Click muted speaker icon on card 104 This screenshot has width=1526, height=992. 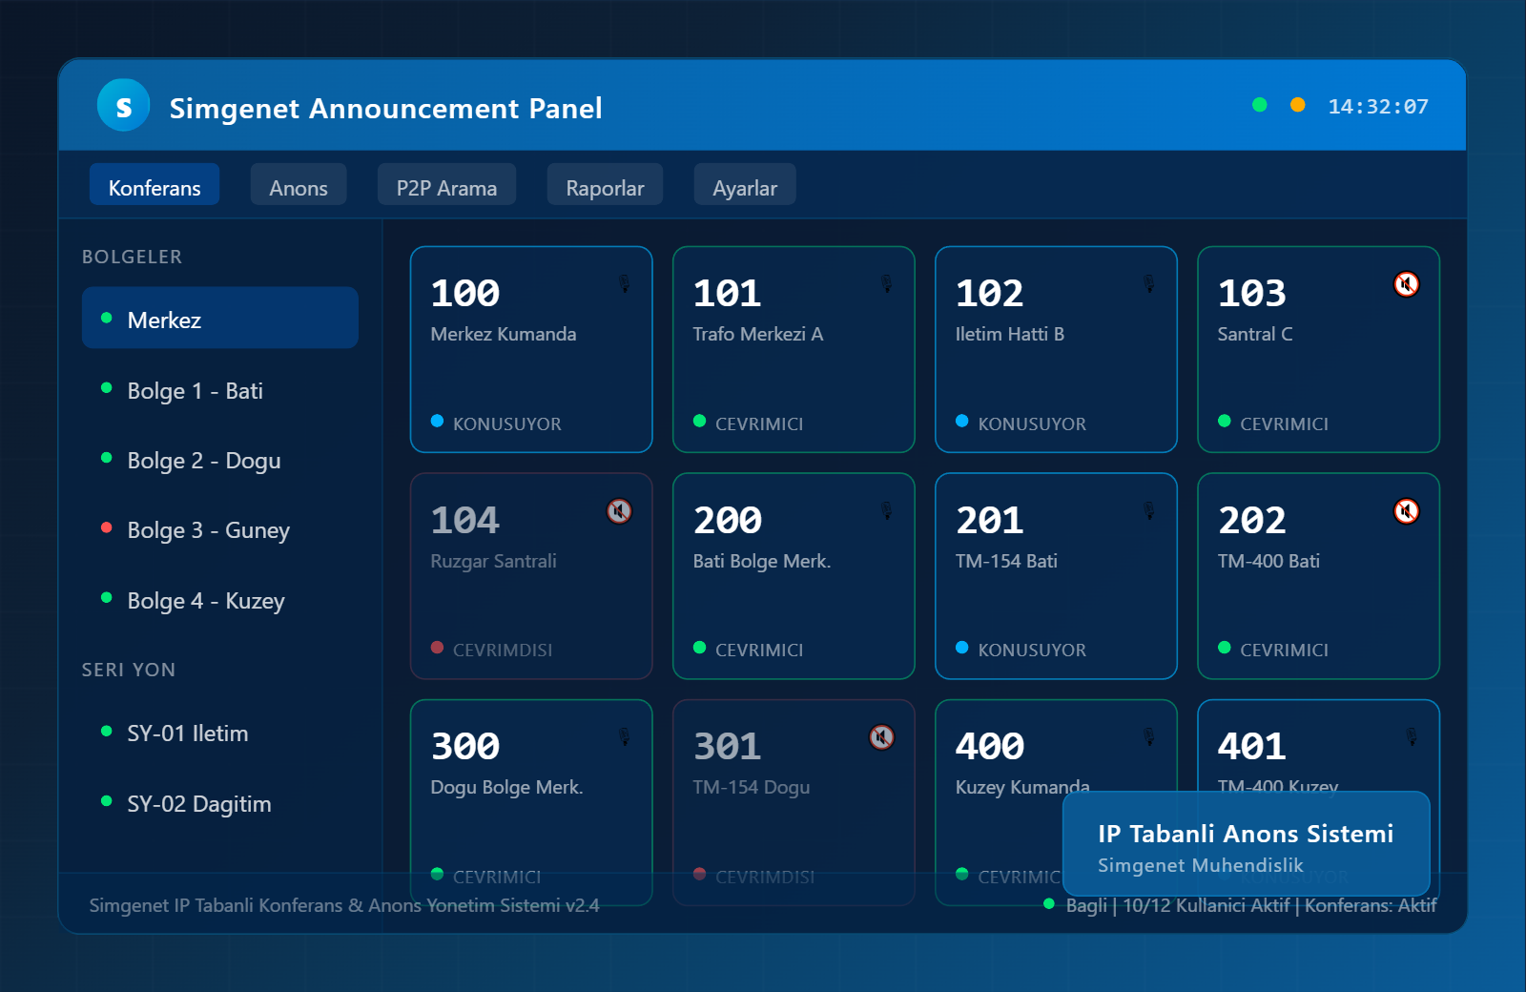click(x=619, y=511)
